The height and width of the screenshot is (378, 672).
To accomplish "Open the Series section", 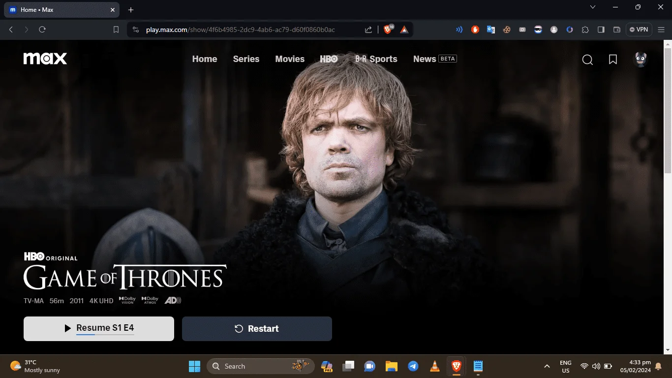I will click(246, 59).
